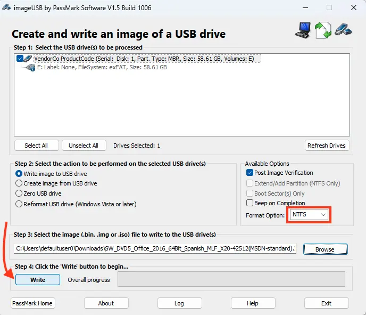The width and height of the screenshot is (366, 315).
Task: Open the About dialog
Action: (x=106, y=303)
